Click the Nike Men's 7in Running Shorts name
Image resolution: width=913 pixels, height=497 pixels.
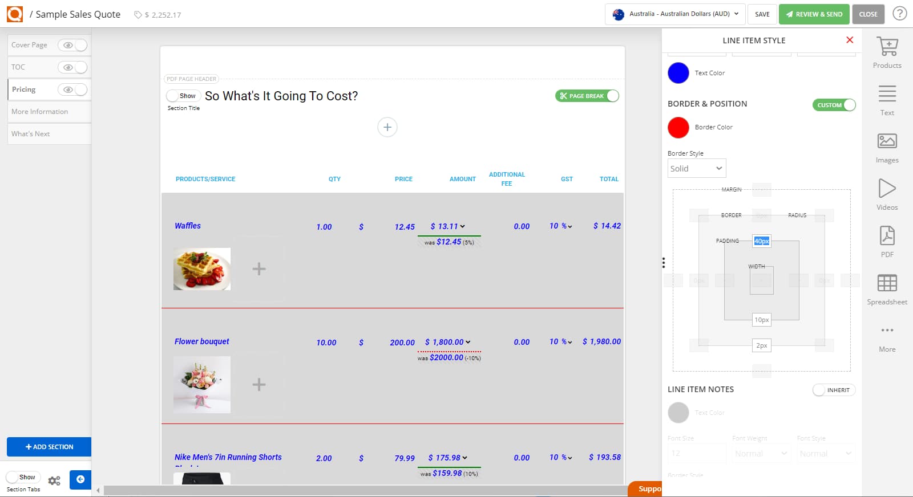click(228, 457)
